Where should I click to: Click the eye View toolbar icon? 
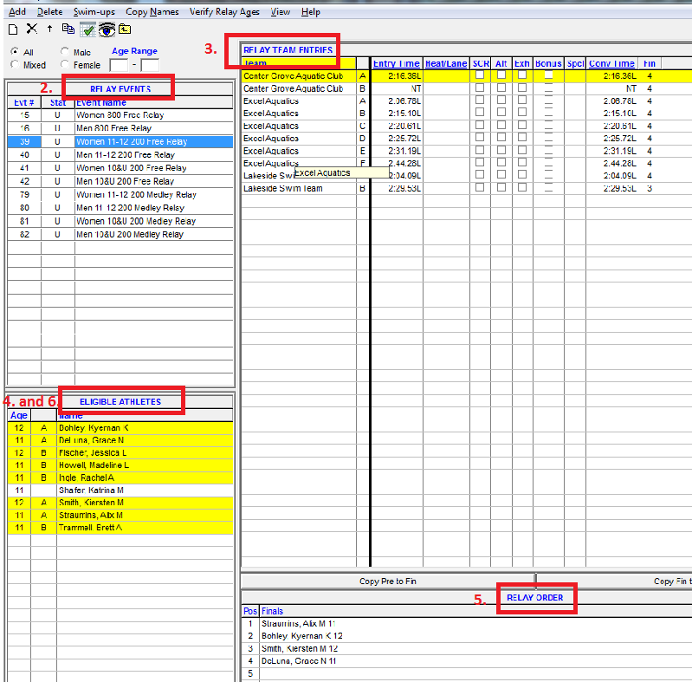pos(107,29)
